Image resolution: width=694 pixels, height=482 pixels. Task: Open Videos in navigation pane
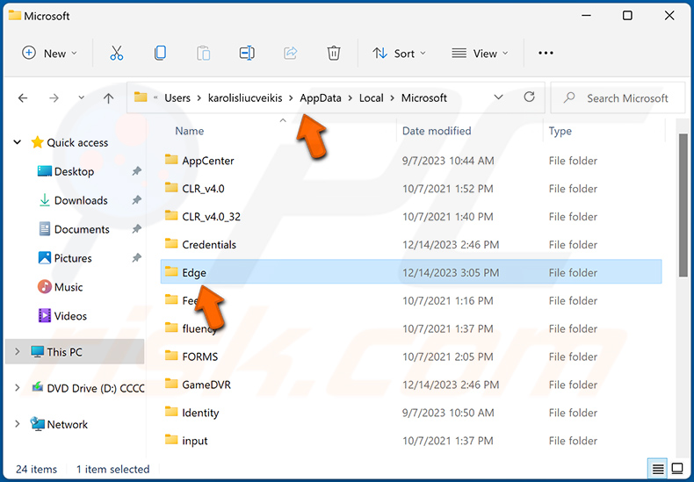[62, 316]
